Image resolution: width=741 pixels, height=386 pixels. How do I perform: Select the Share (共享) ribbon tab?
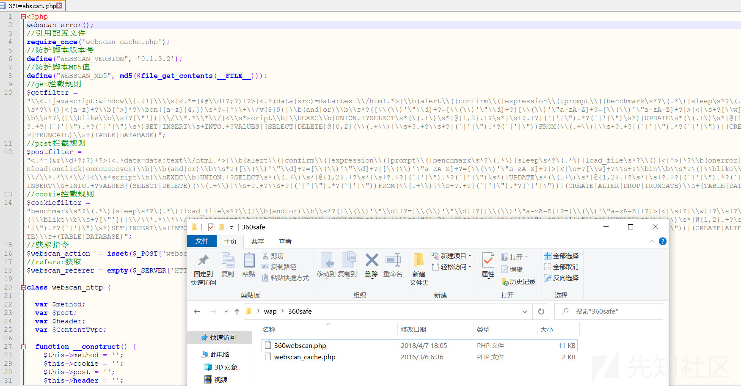click(x=258, y=241)
